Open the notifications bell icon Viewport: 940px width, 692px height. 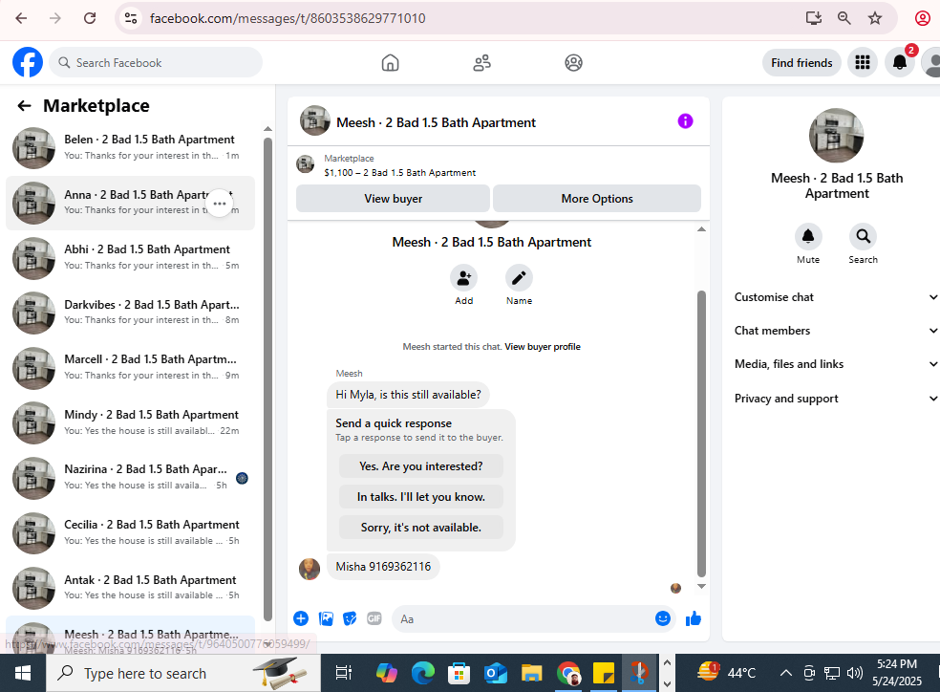click(x=899, y=62)
